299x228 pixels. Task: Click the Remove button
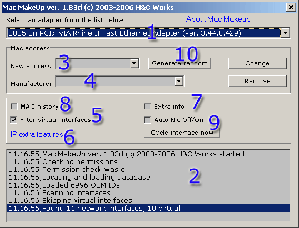(257, 81)
